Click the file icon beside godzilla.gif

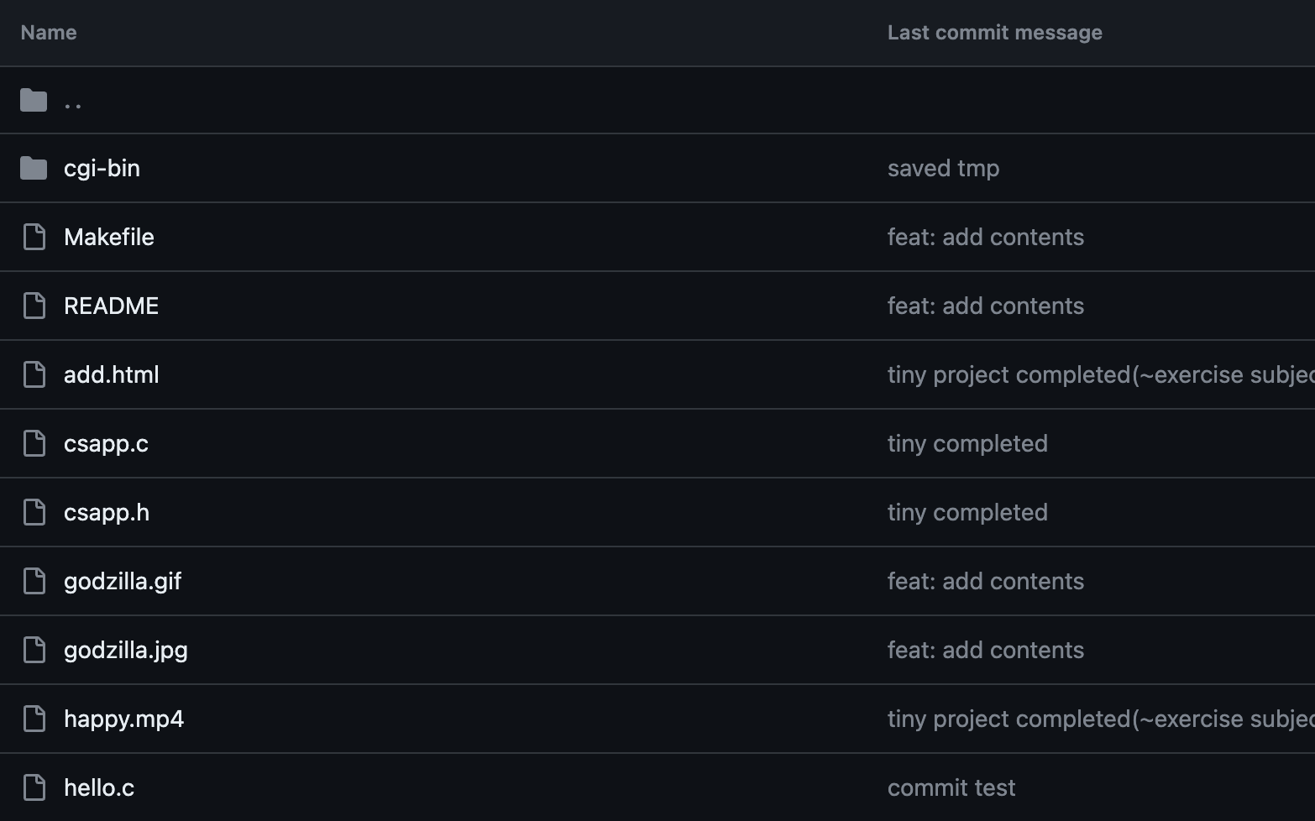(34, 581)
